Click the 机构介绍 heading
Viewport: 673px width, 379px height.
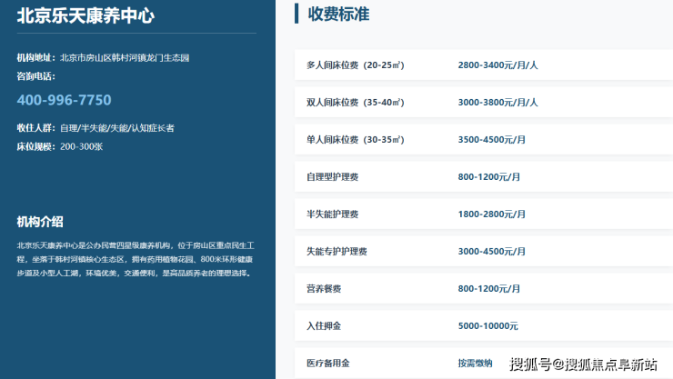tap(40, 222)
